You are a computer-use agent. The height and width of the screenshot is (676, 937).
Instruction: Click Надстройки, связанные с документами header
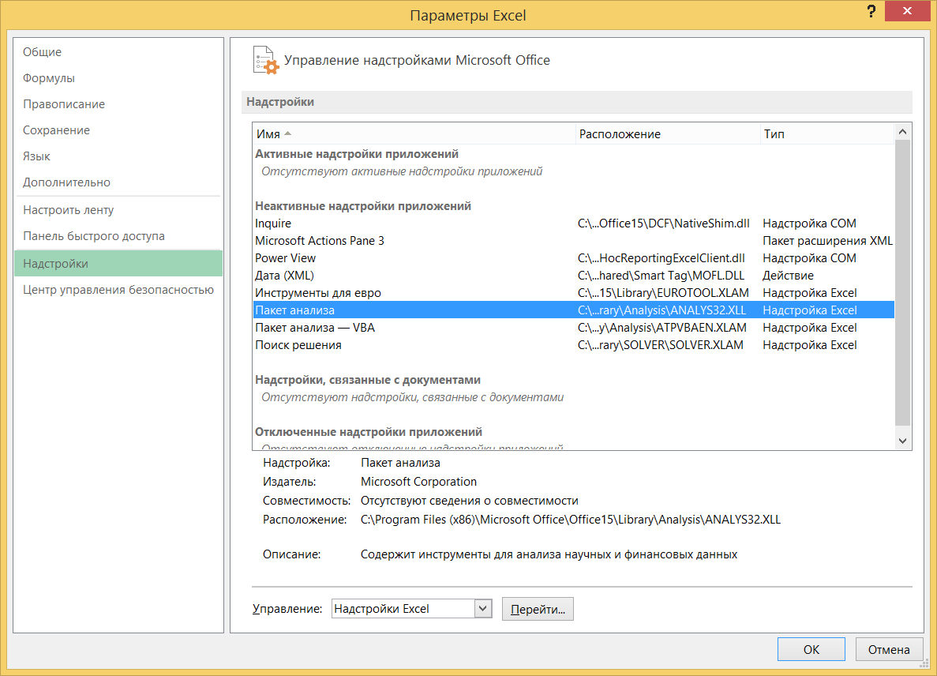(x=368, y=380)
